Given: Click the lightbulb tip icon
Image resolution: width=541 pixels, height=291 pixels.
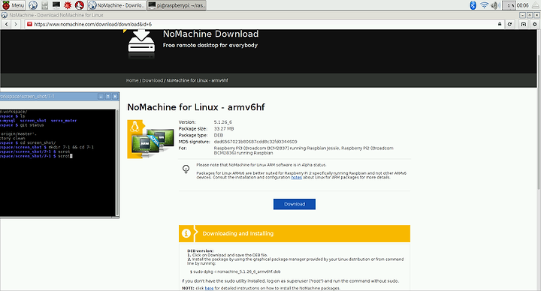Looking at the screenshot, I should 186,169.
